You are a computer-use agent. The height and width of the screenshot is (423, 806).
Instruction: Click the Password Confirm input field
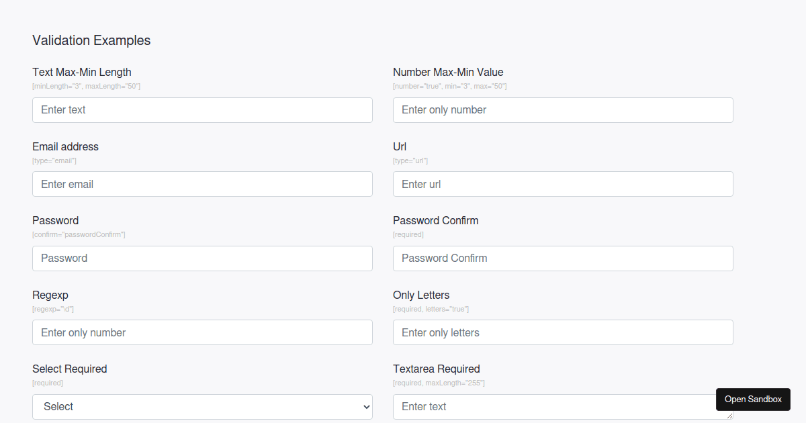pyautogui.click(x=563, y=258)
